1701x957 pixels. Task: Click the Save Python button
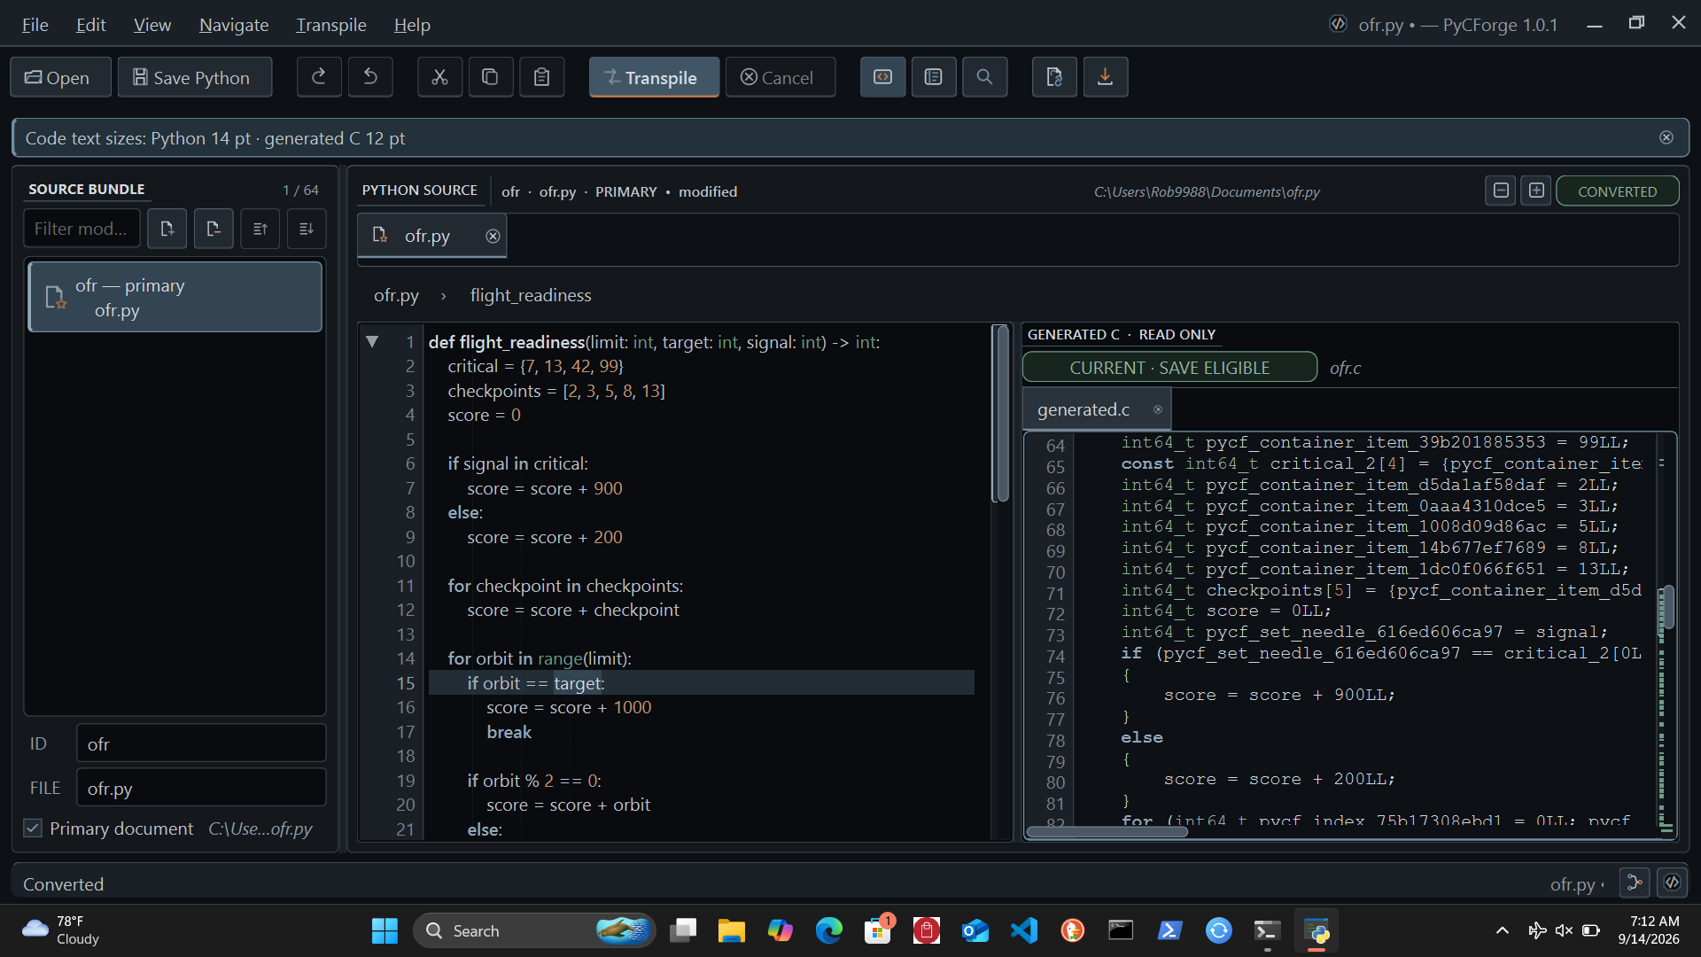195,77
